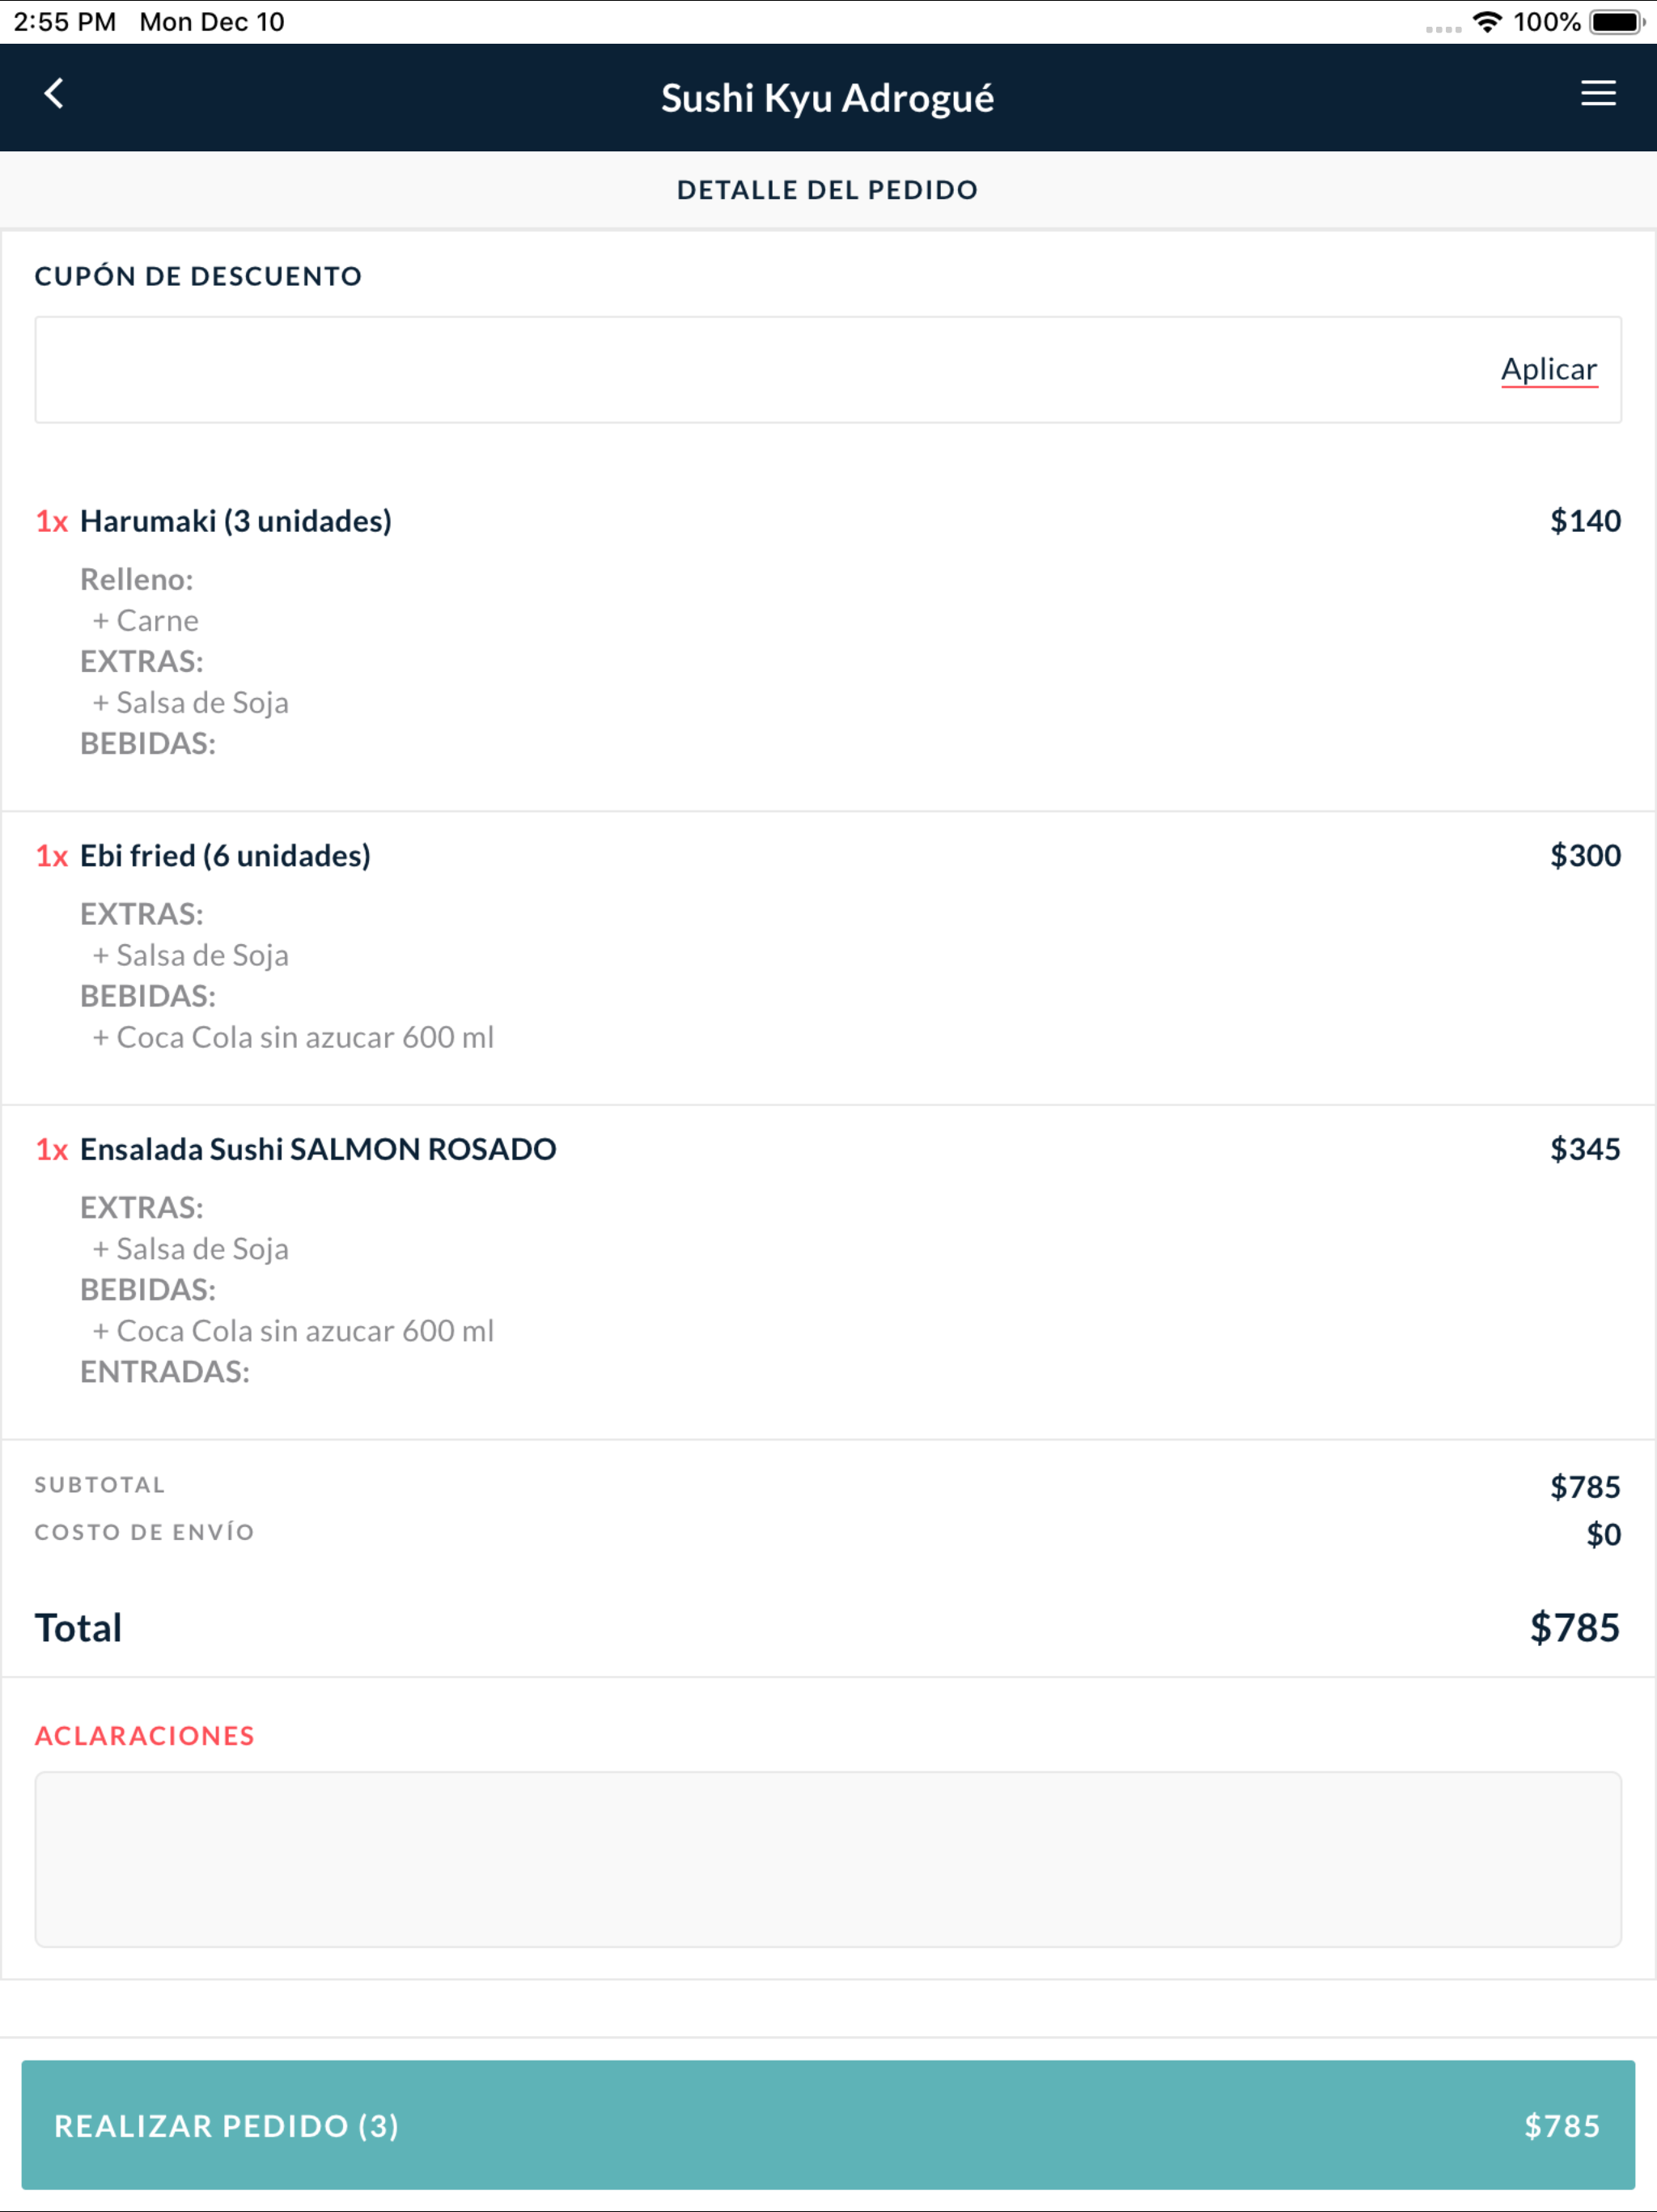This screenshot has width=1657, height=2212.
Task: Tap the $140 Harumaki price
Action: (1585, 521)
